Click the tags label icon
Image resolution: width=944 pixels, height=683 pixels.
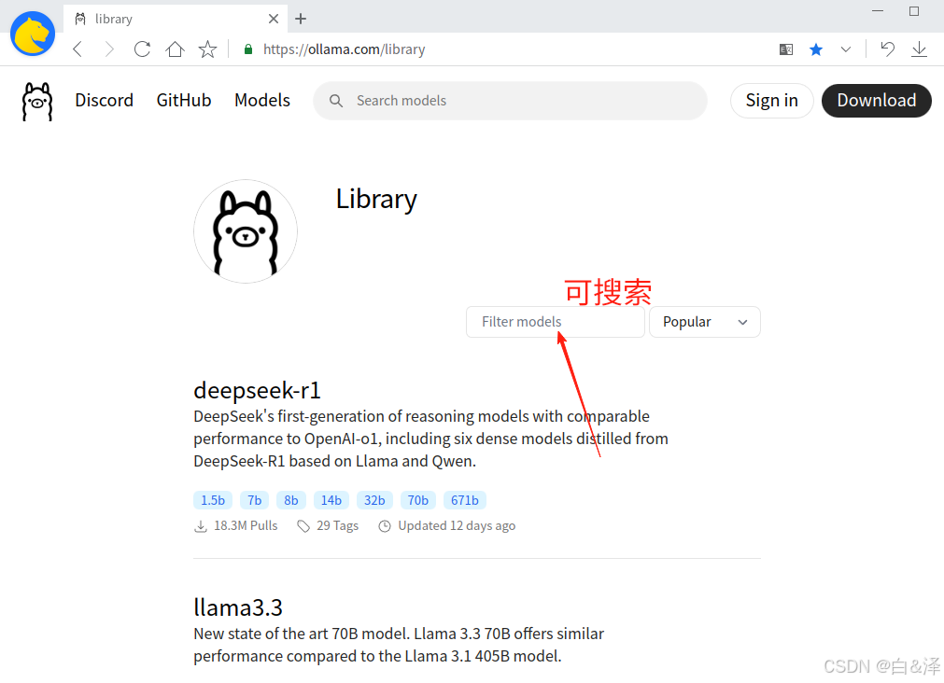click(x=303, y=526)
